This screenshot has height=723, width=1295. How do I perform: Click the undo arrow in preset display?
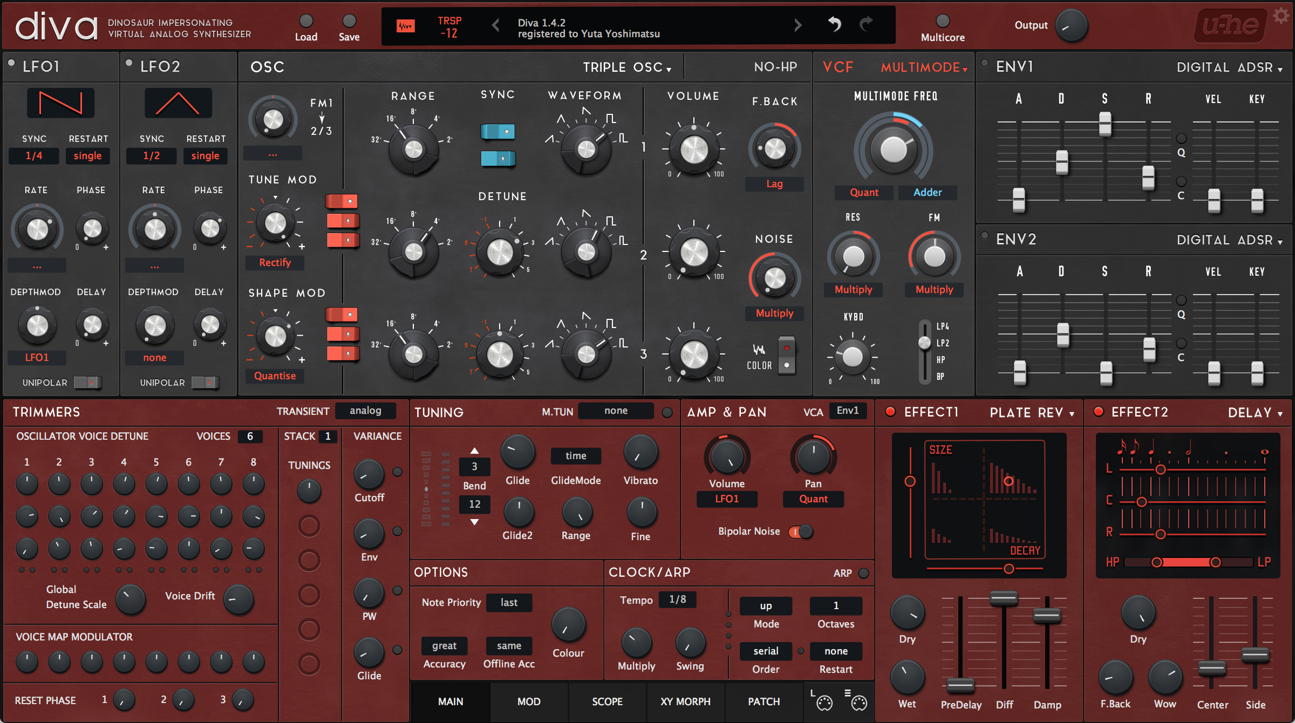834,24
